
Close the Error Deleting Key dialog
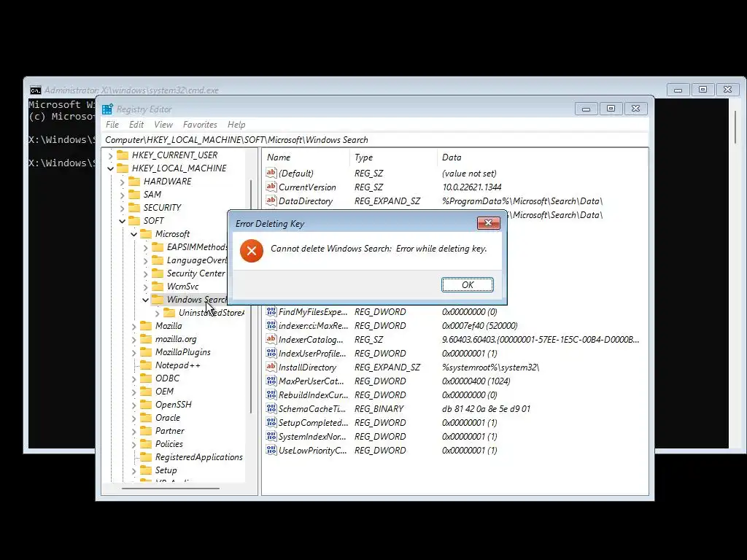pyautogui.click(x=488, y=223)
